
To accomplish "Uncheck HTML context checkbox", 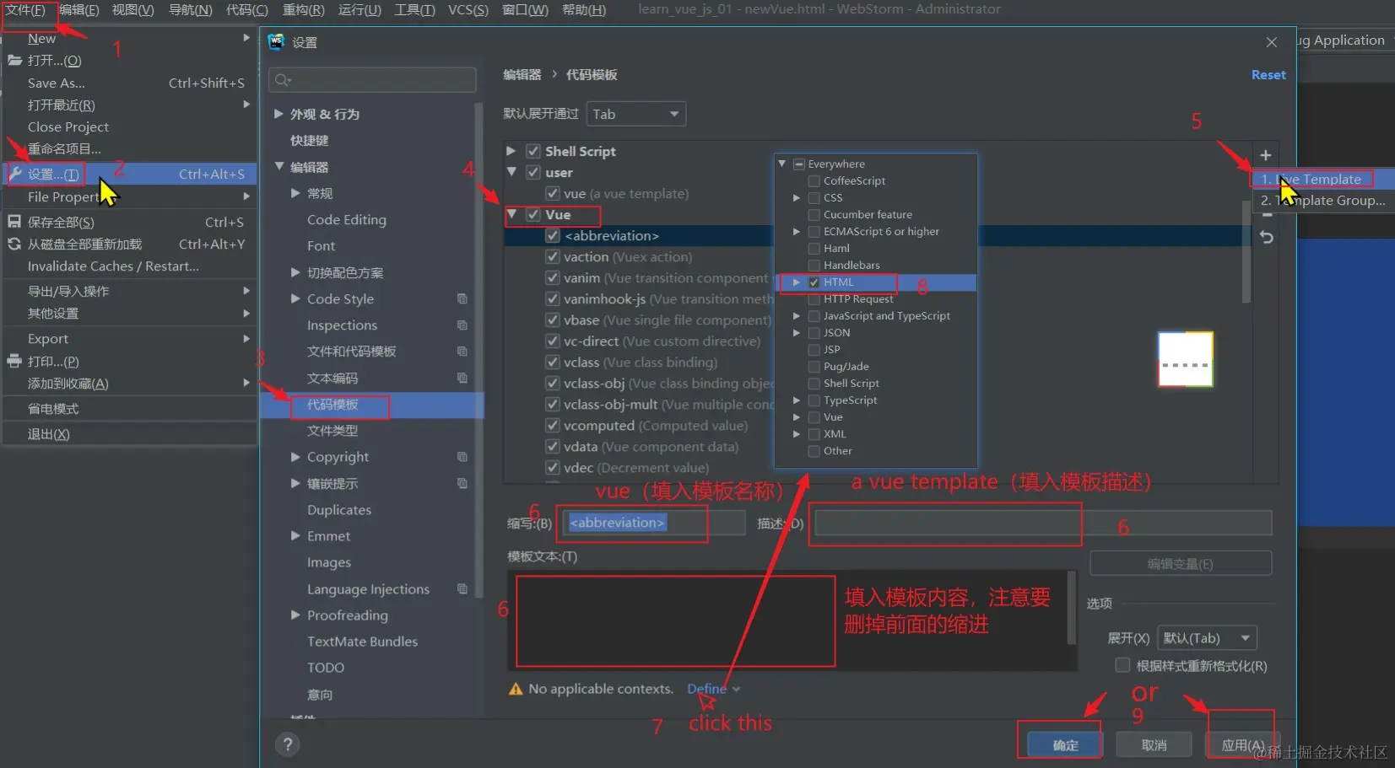I will click(814, 282).
